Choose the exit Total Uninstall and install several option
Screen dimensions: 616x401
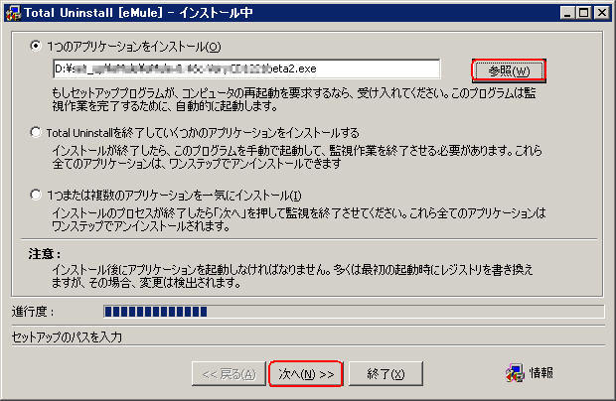tap(36, 133)
